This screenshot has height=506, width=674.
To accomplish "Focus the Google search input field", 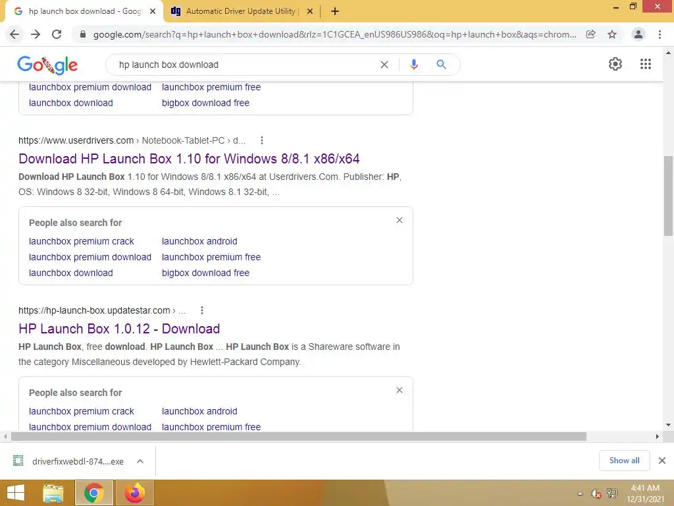I will pyautogui.click(x=245, y=65).
